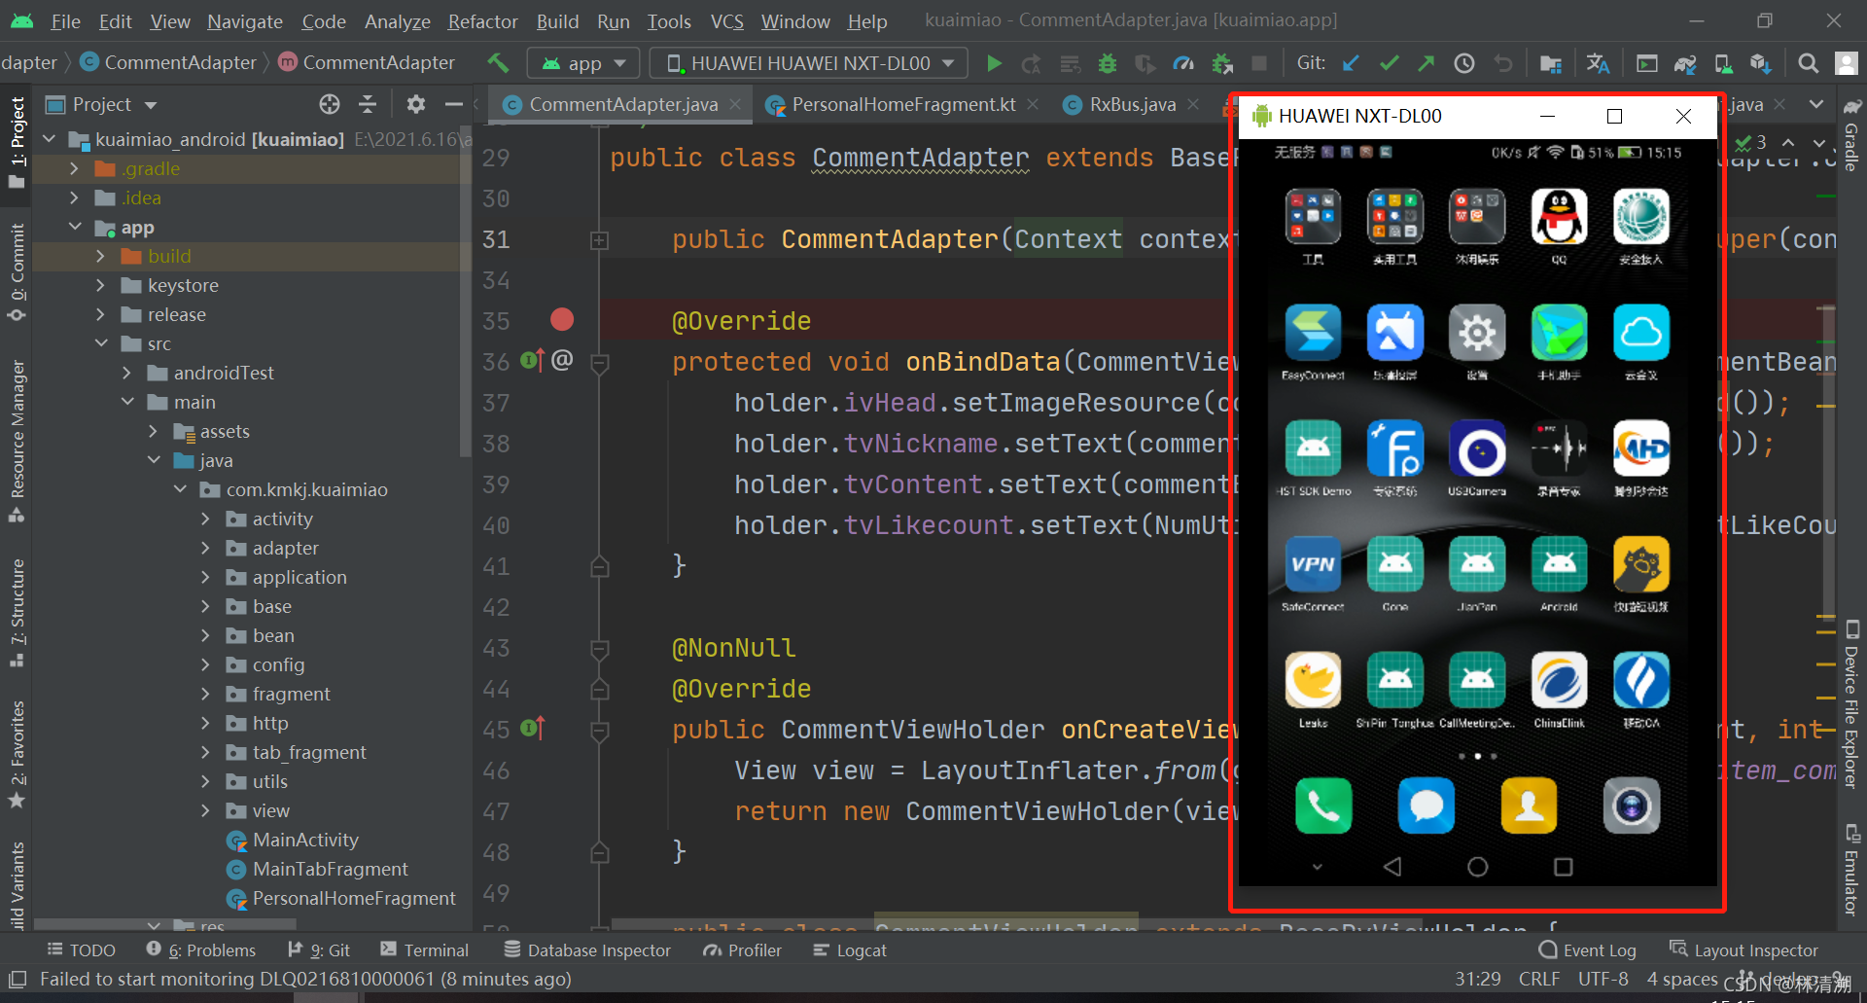
Task: Open the Event Log panel
Action: point(1588,950)
